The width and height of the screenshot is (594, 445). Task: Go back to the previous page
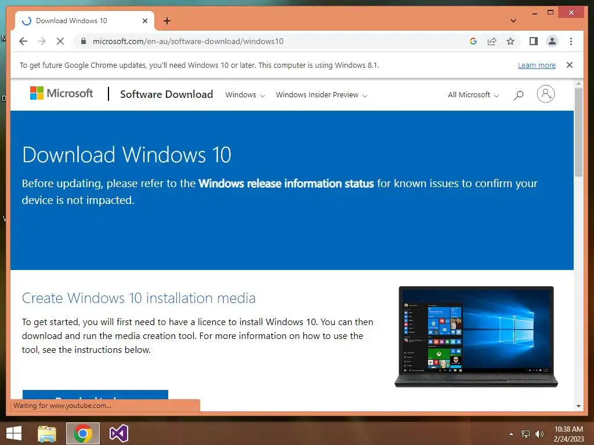point(23,41)
